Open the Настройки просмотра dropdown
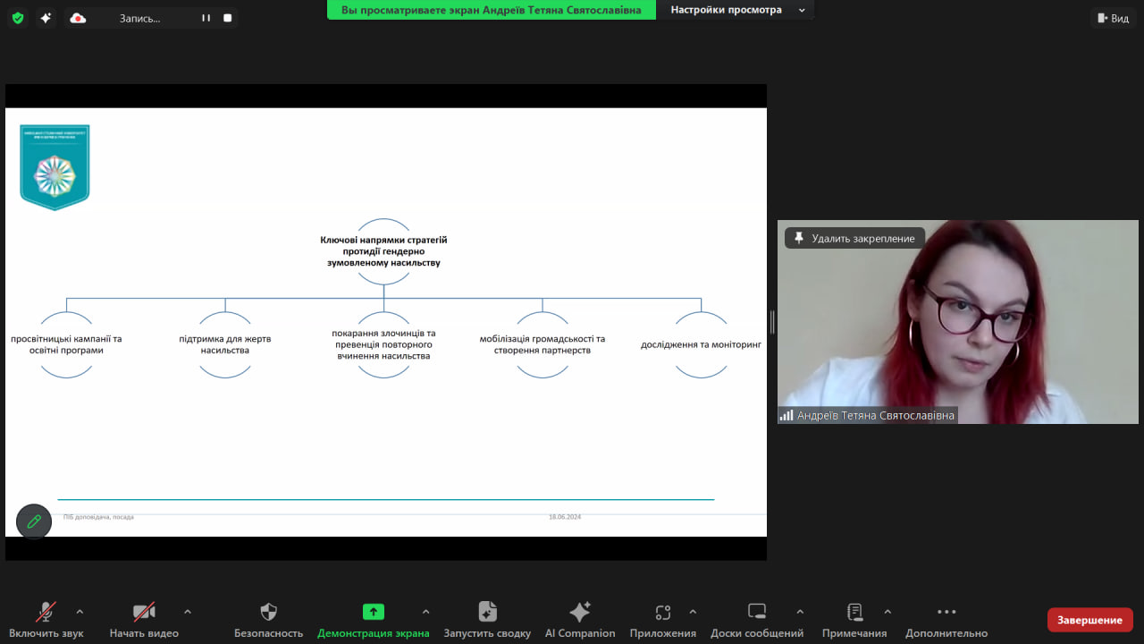Screen dimensions: 1144x644 point(736,10)
